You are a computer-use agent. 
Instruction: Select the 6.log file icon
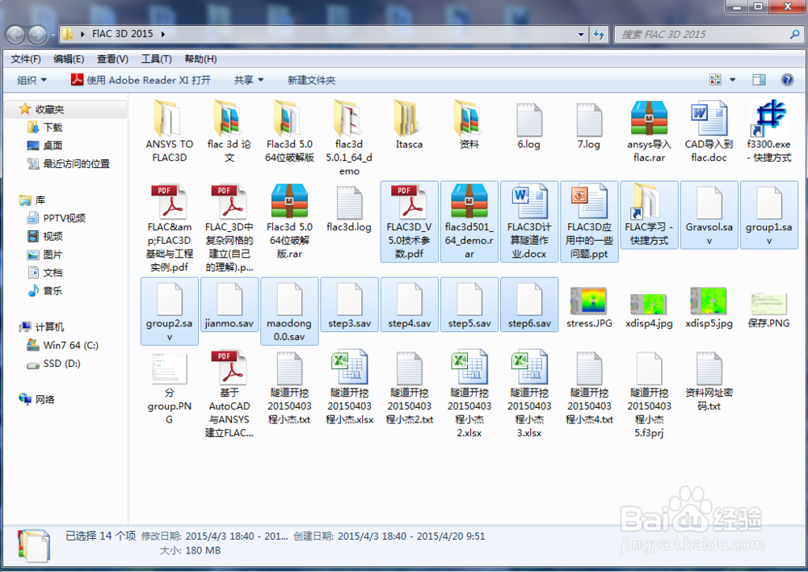coord(529,120)
